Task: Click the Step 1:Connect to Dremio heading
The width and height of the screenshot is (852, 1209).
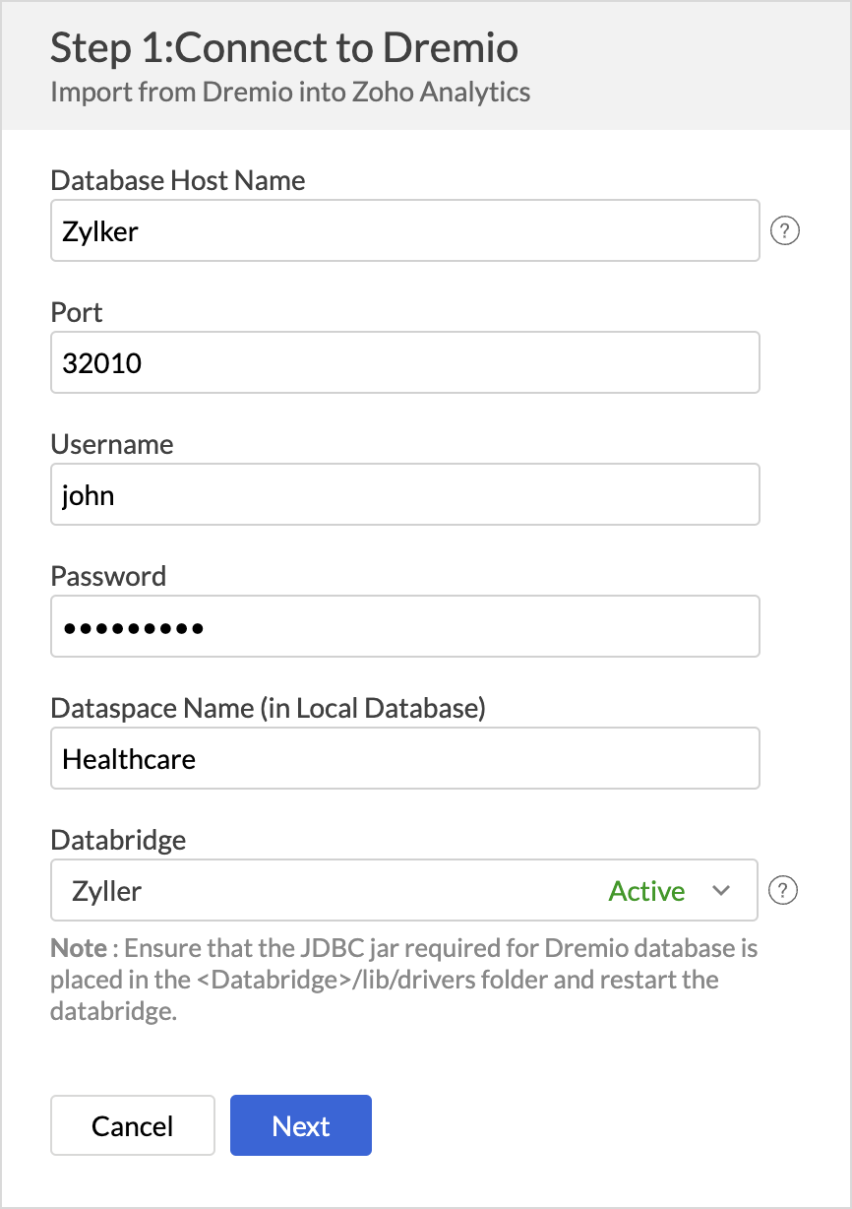Action: (x=284, y=47)
